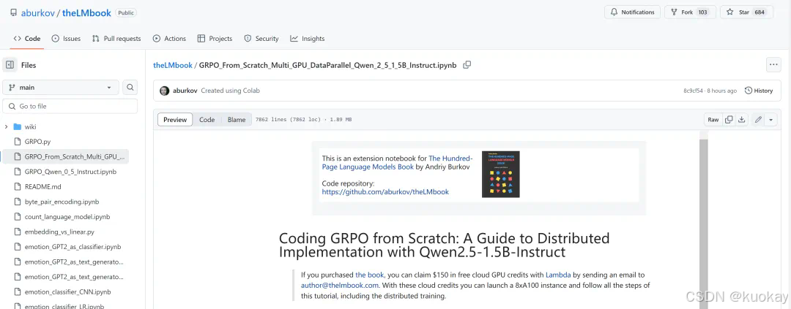Open GRPO.py in file tree
Viewport: 791px width, 309px height.
click(37, 142)
